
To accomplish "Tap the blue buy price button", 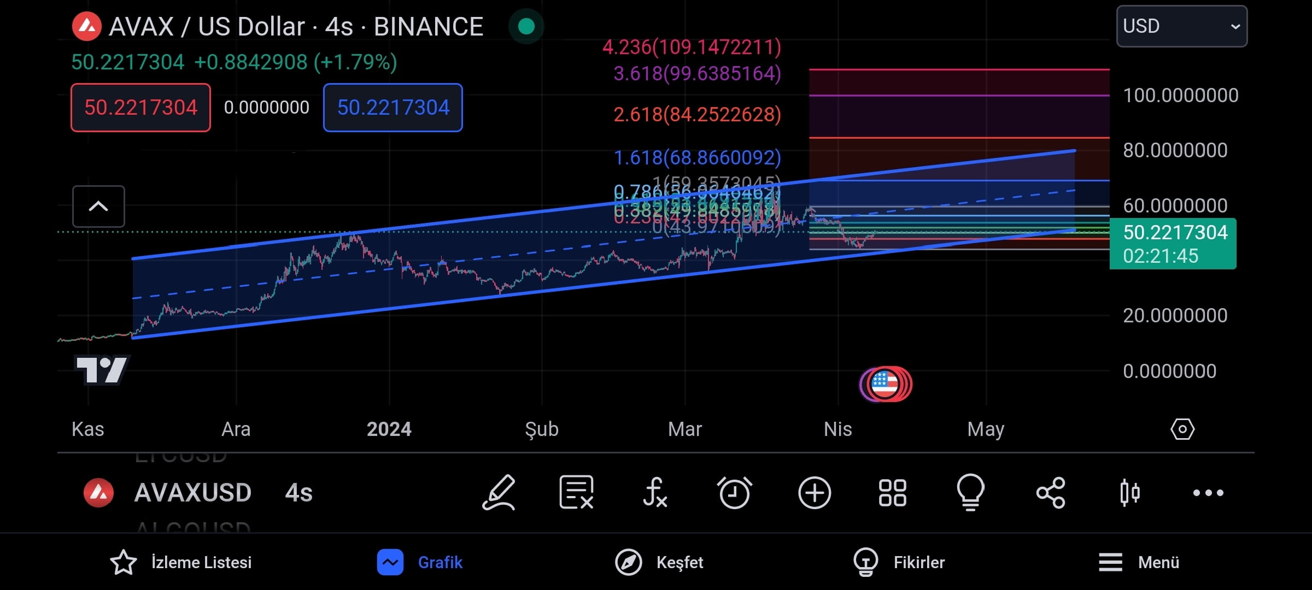I will click(x=393, y=108).
